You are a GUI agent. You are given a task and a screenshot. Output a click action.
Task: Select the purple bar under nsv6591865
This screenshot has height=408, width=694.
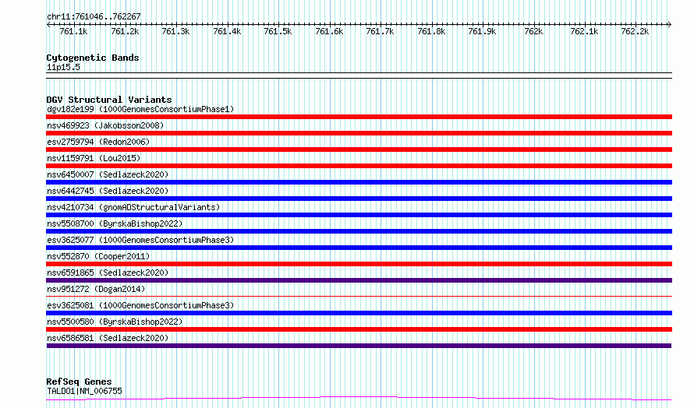(359, 280)
